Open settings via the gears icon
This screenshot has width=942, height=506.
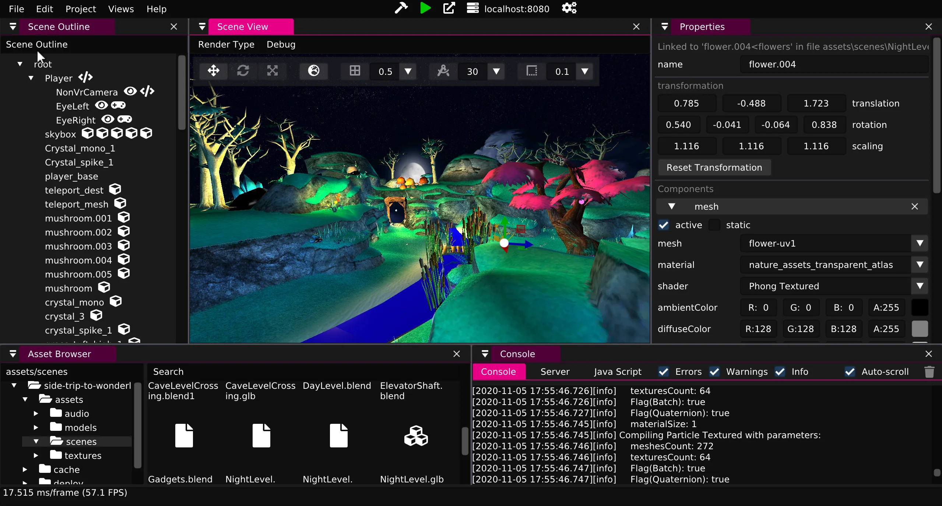click(x=569, y=8)
